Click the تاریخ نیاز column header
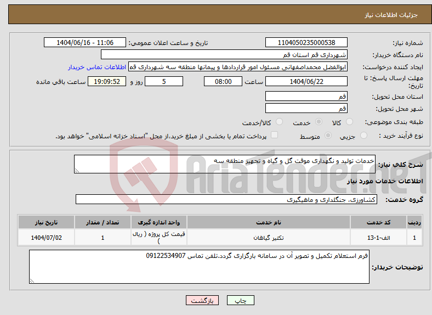Screen dimensions: 432x315 (46, 222)
